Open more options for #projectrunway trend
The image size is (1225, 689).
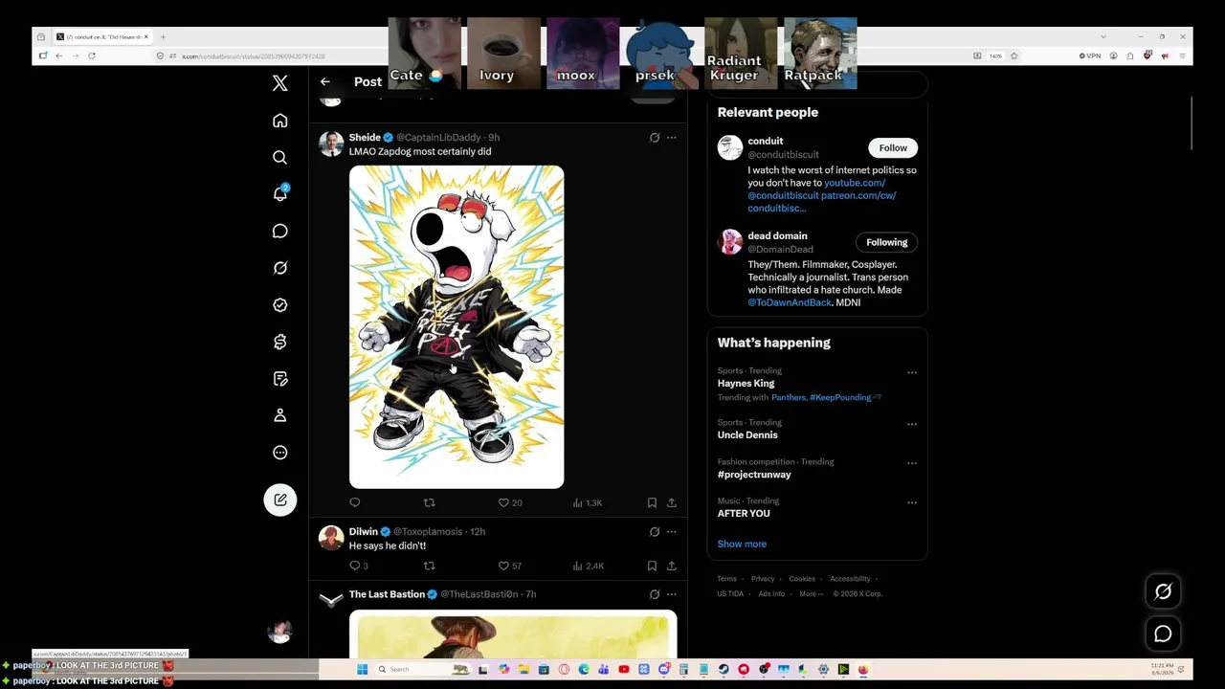[x=911, y=463]
